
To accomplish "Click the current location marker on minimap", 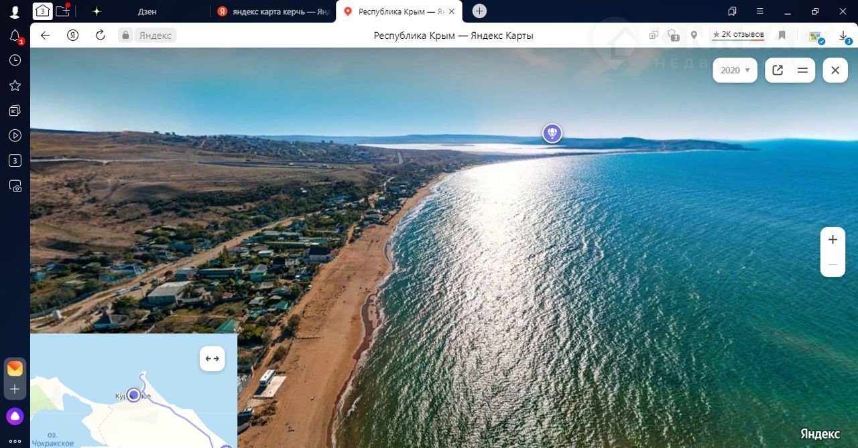I will [134, 395].
